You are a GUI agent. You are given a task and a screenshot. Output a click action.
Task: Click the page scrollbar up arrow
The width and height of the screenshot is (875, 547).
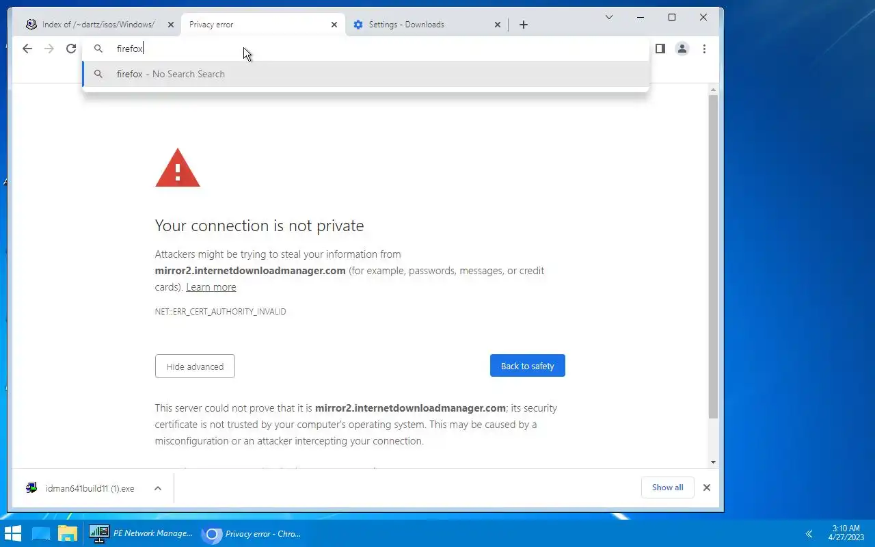(713, 90)
